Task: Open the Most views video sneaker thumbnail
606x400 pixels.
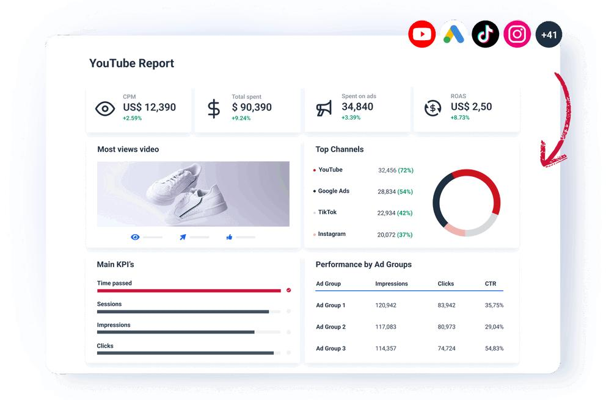Action: point(193,194)
